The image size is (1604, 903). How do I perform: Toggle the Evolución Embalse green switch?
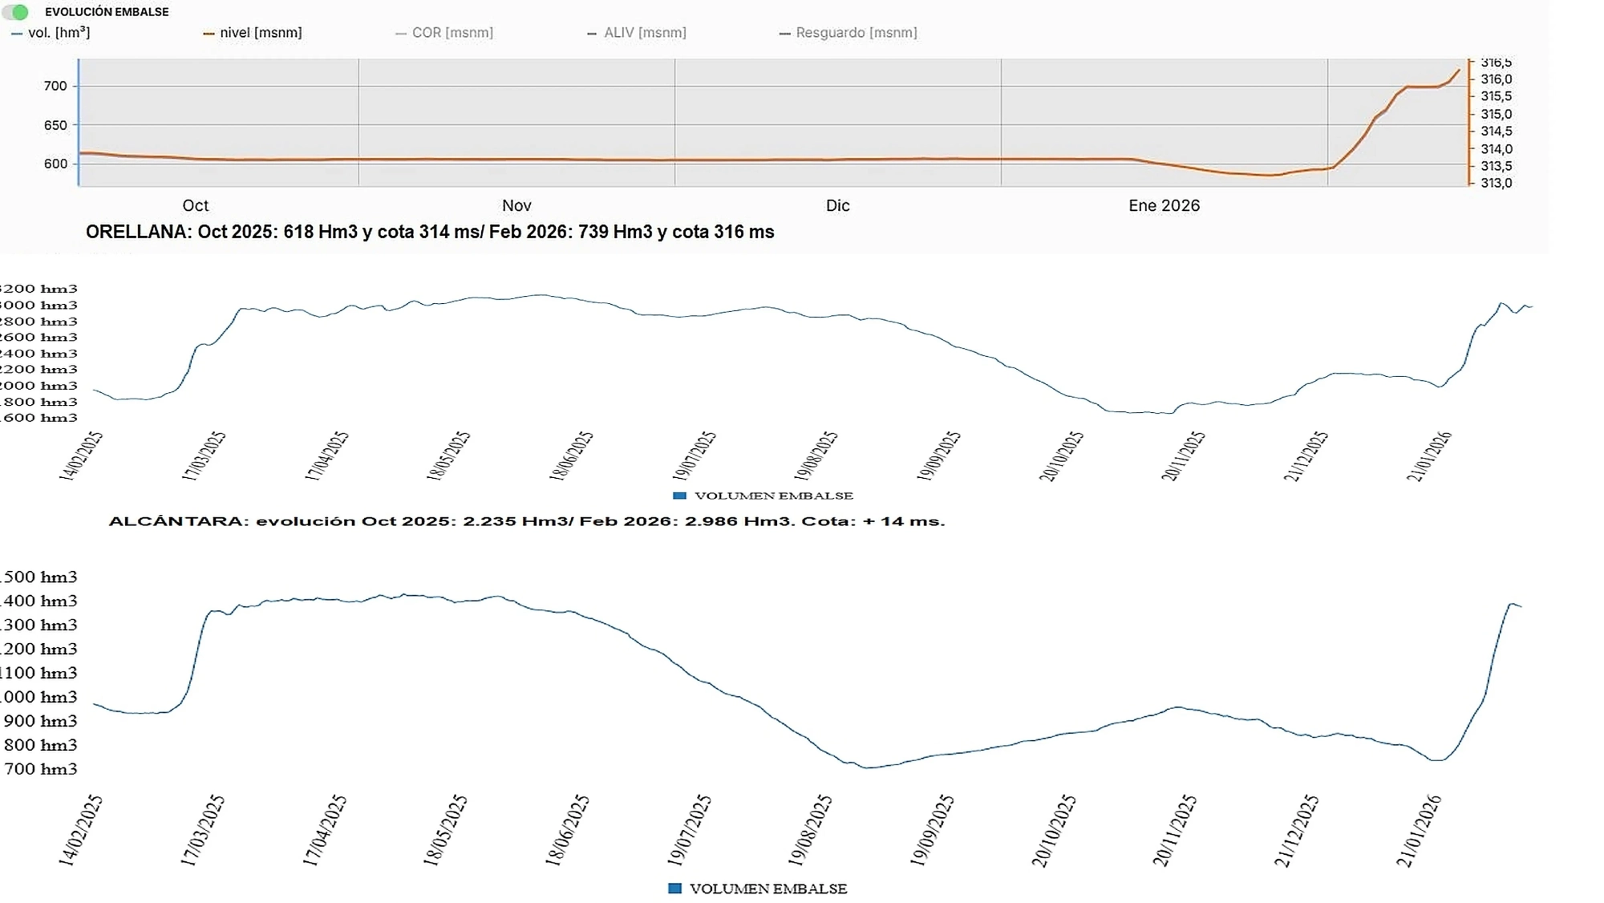pyautogui.click(x=16, y=12)
